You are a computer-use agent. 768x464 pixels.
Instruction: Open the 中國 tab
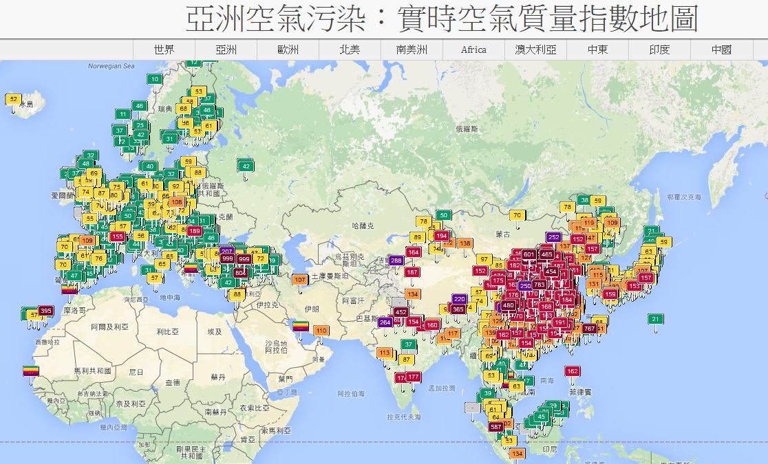pyautogui.click(x=721, y=49)
